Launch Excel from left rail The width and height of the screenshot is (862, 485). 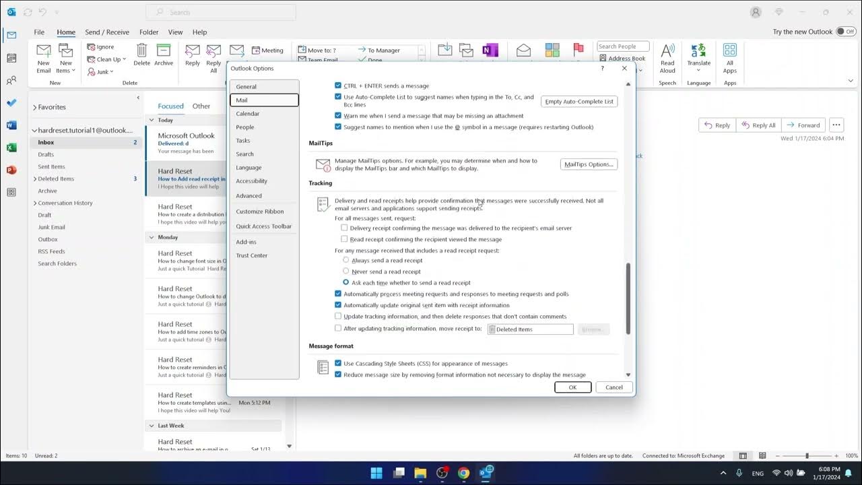click(x=11, y=148)
